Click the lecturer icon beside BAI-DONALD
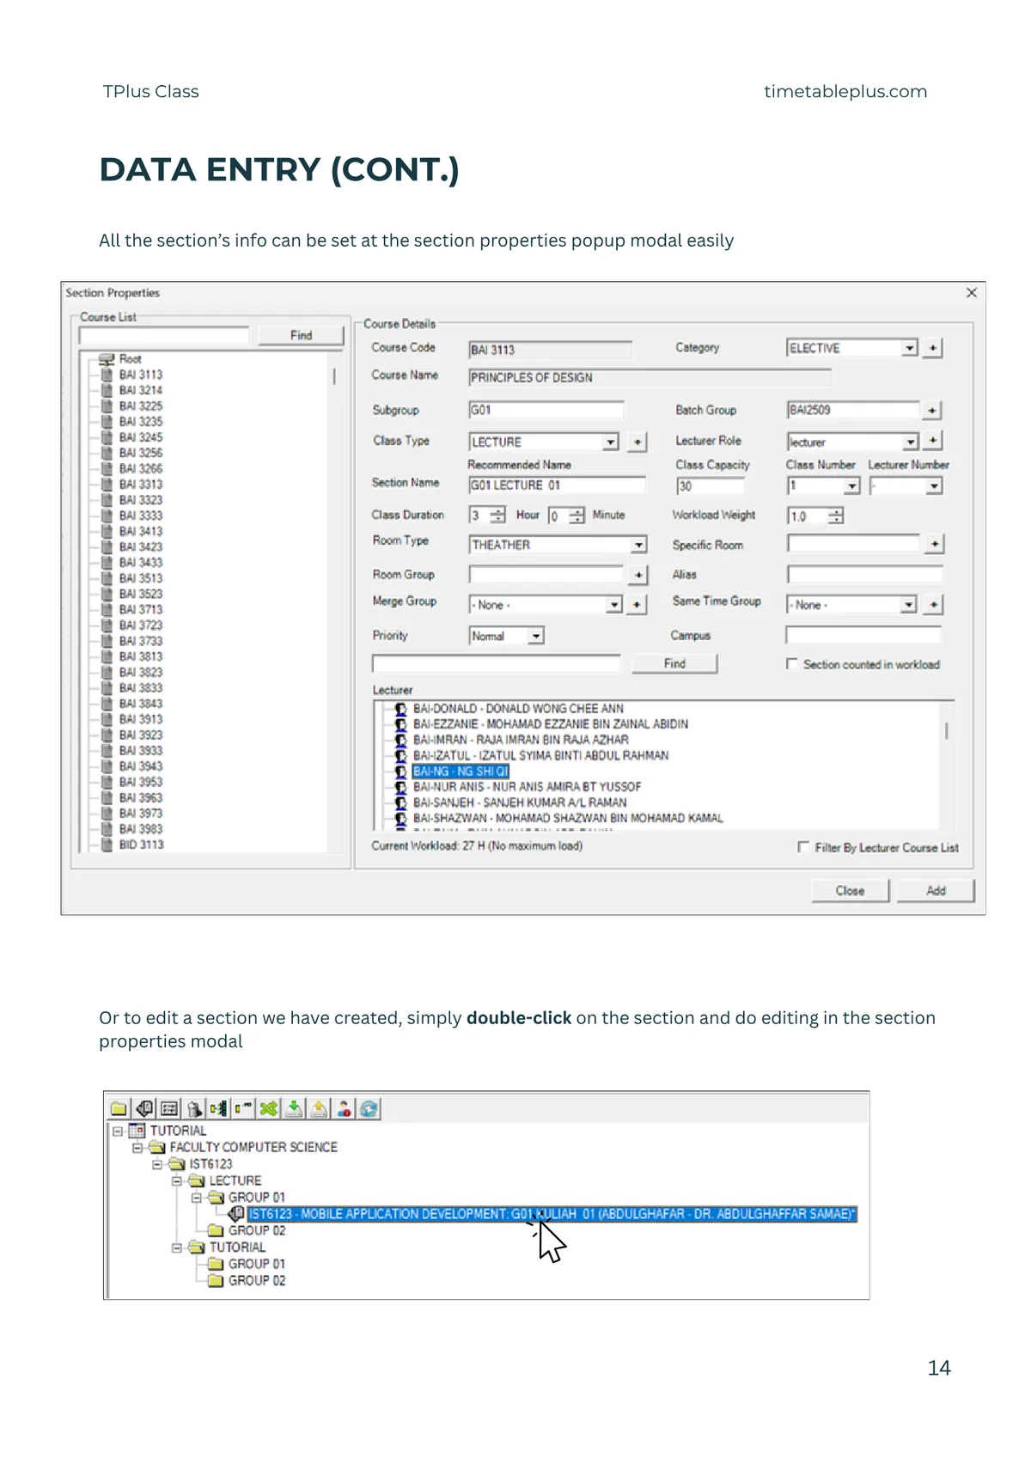1031x1458 pixels. 400,709
